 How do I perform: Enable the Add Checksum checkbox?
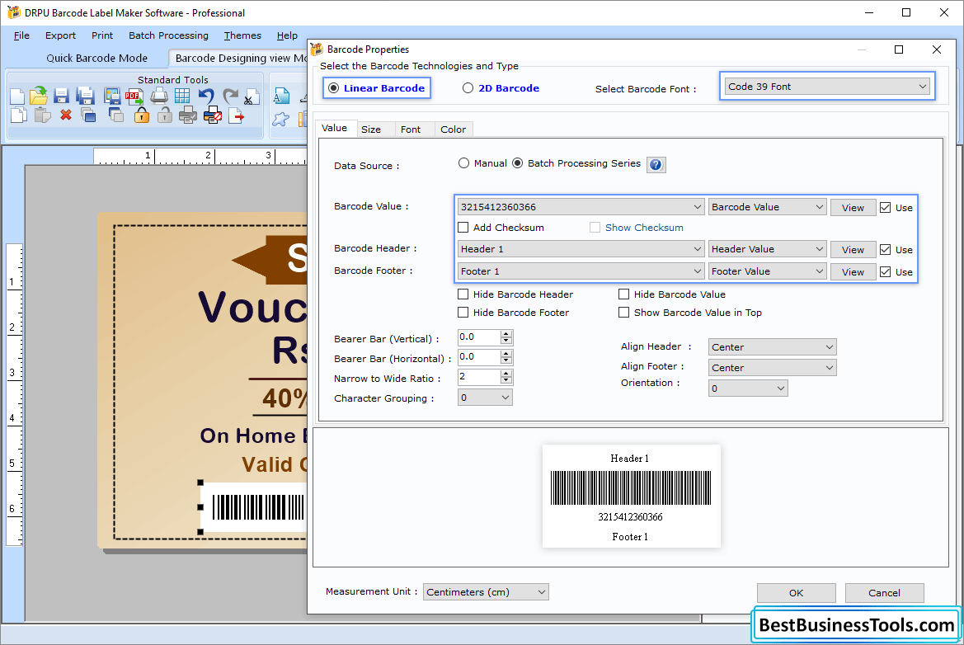point(463,227)
